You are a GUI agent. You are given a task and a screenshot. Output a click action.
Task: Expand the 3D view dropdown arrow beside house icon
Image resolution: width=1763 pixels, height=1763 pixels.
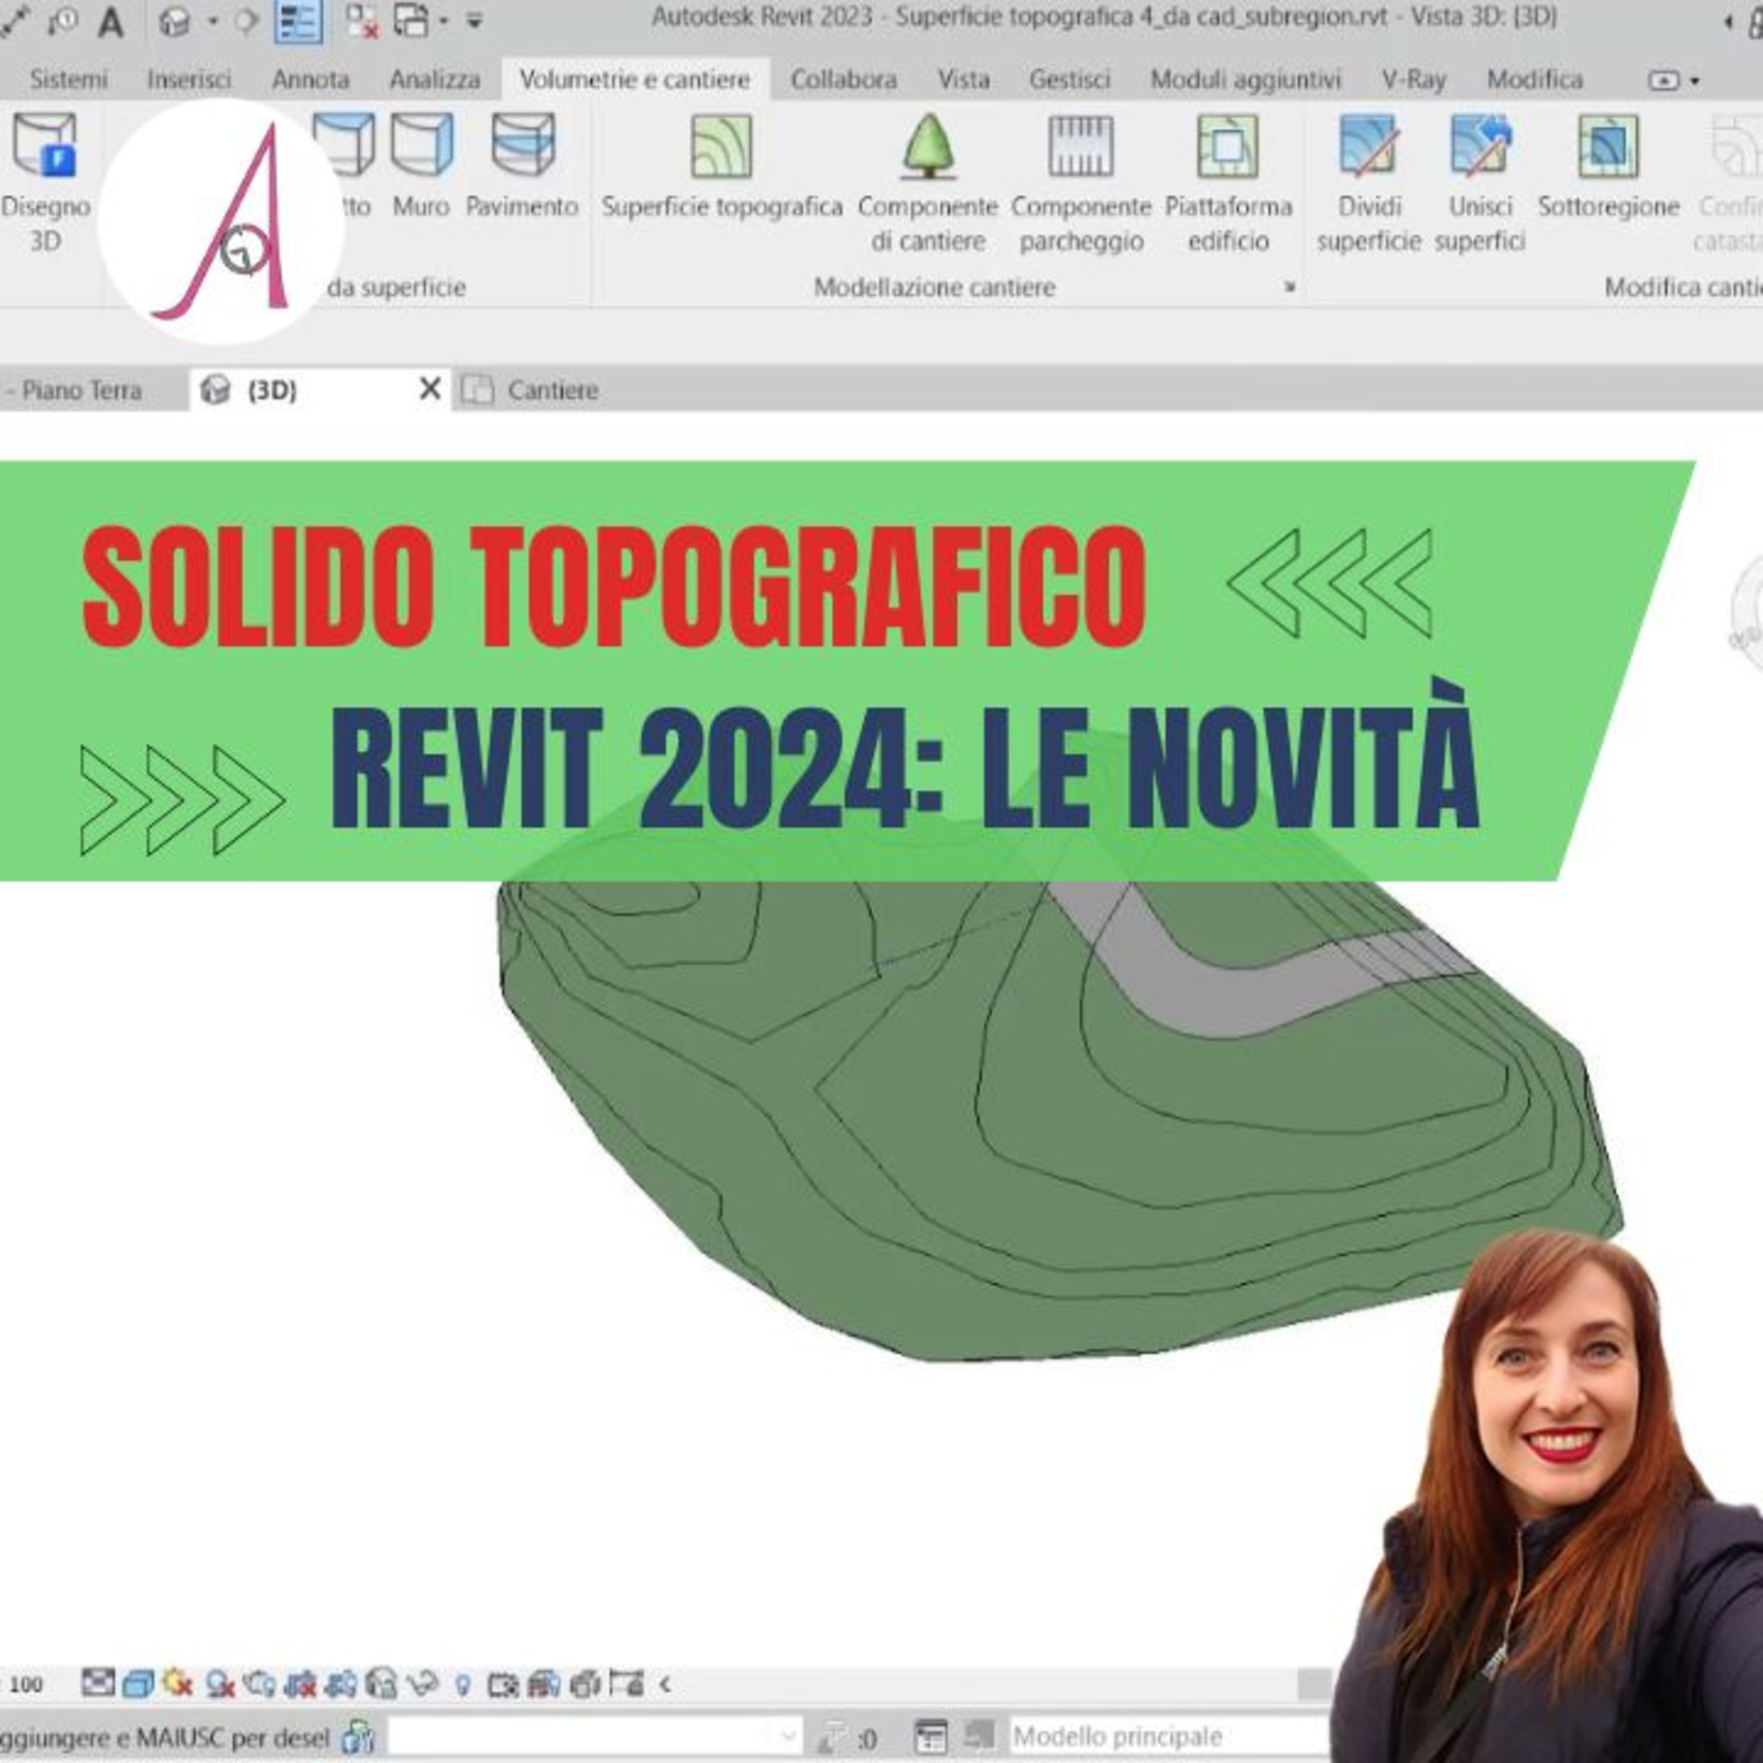point(213,21)
